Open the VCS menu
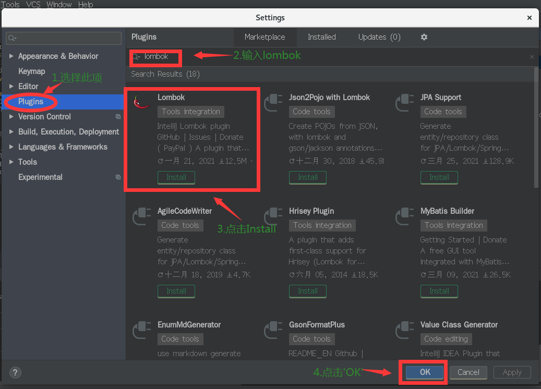 [33, 5]
